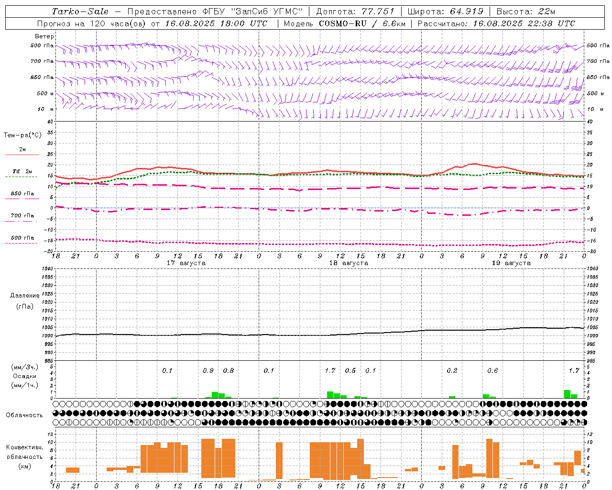The height and width of the screenshot is (490, 612).
Task: Click the Давление pressure panel label
Action: coord(24,295)
